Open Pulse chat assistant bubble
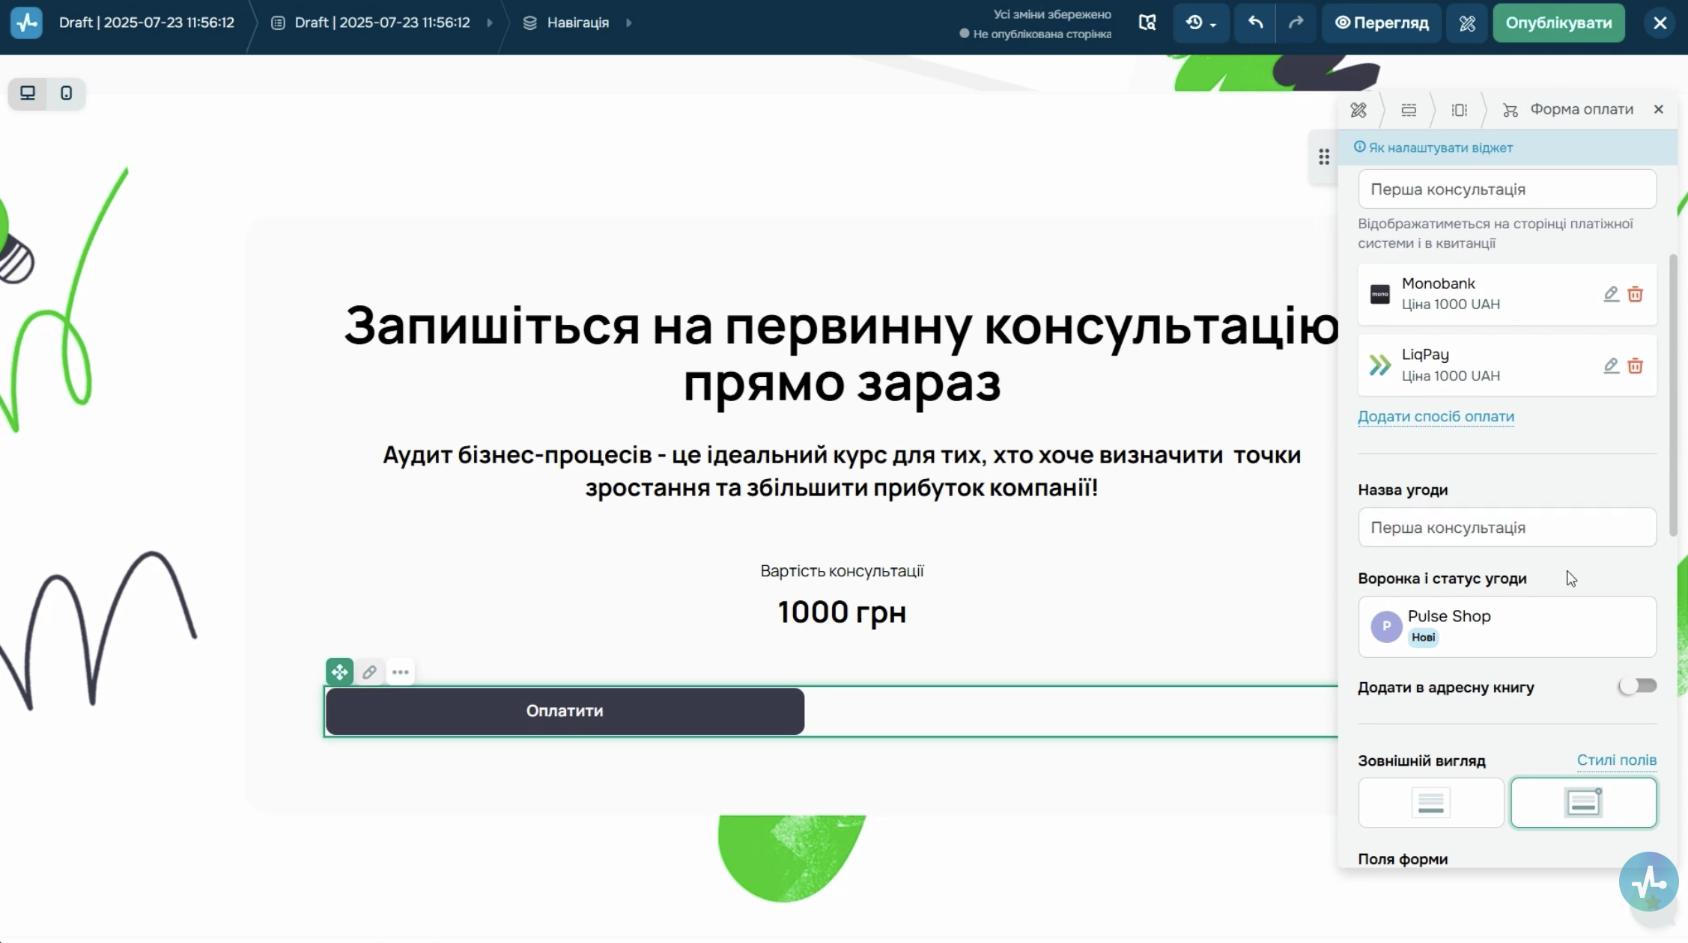The image size is (1688, 943). (1648, 882)
